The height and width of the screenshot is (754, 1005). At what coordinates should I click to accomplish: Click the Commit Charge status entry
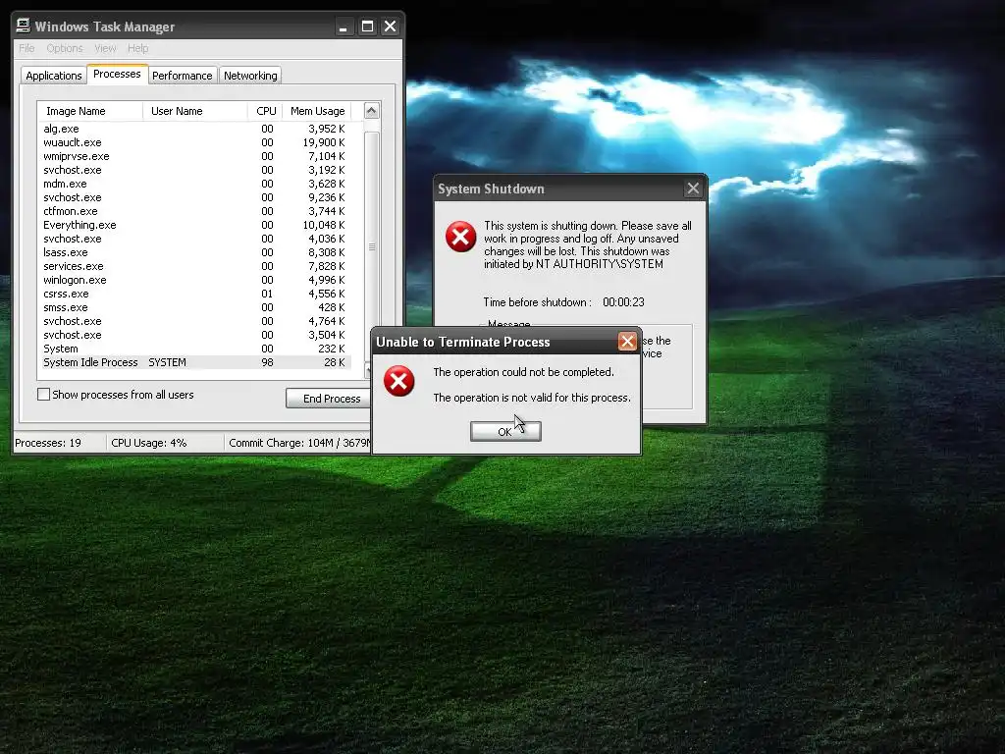298,443
